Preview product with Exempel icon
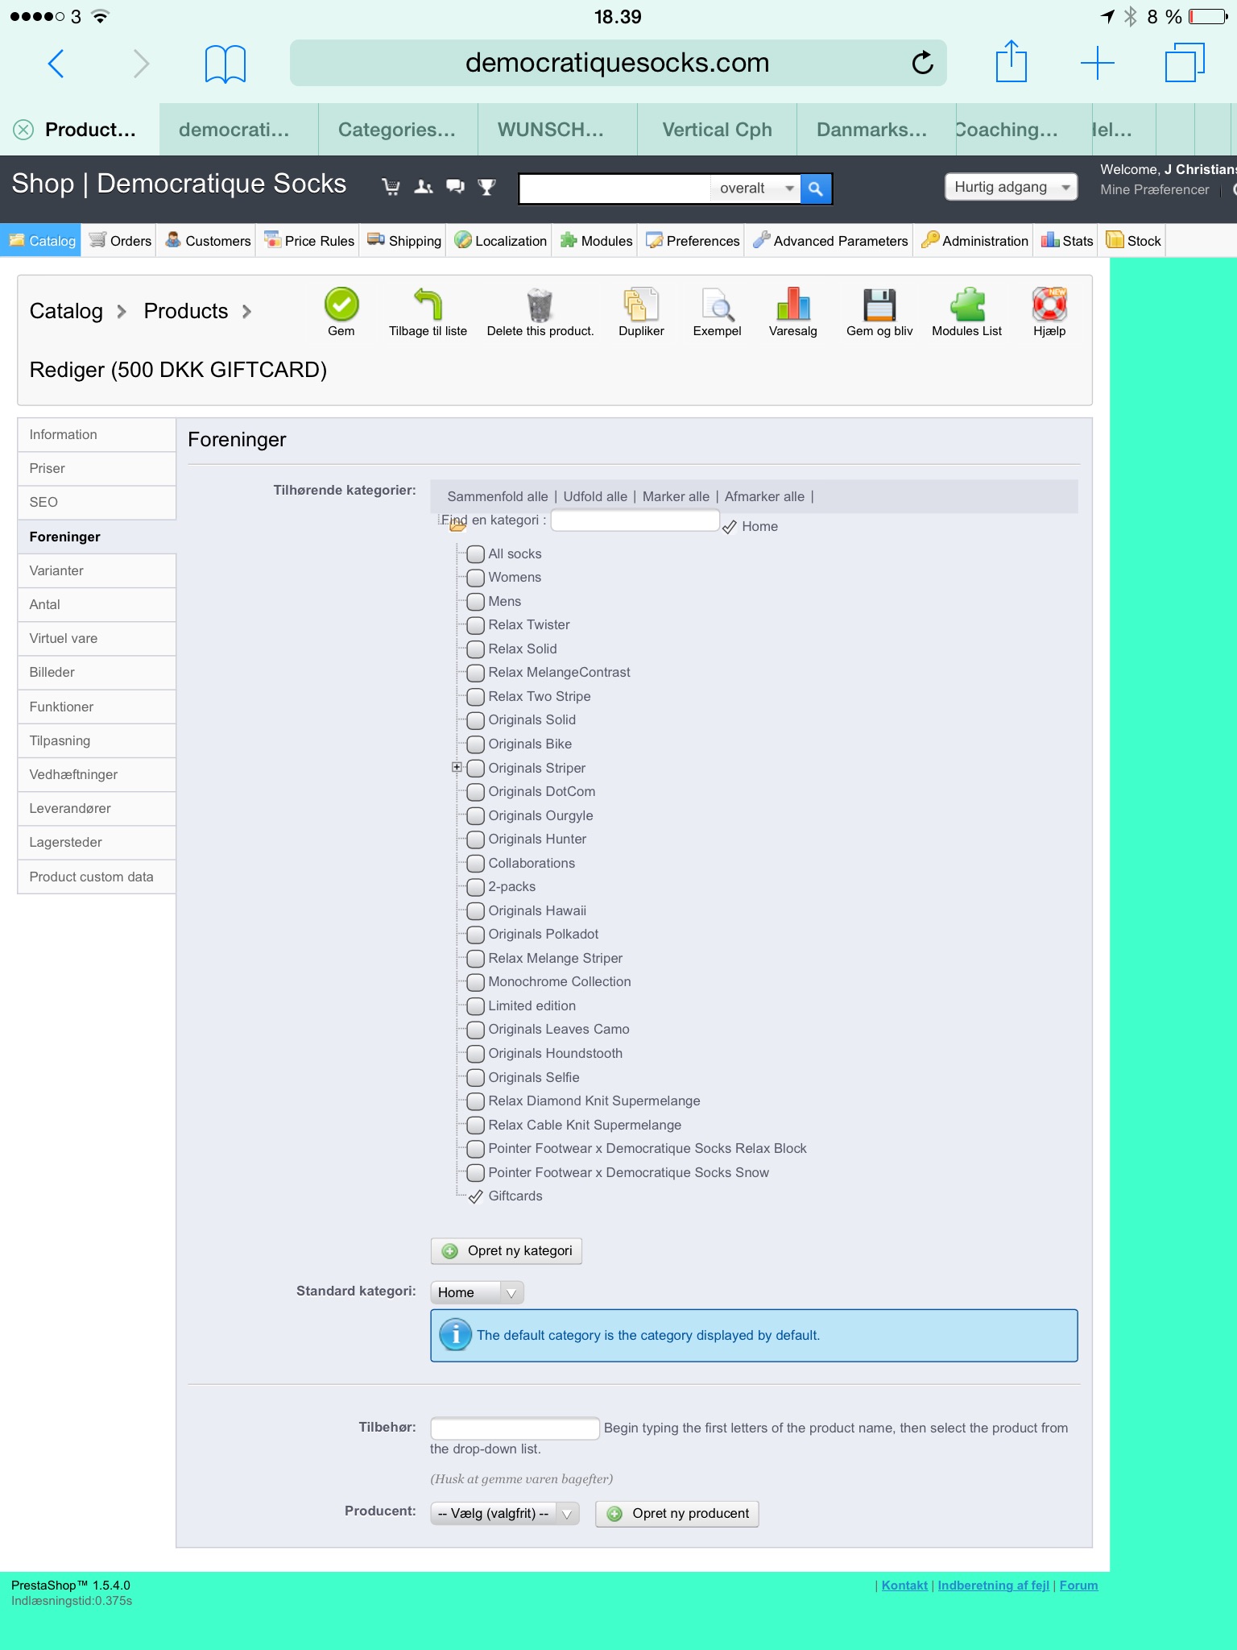 pos(717,305)
